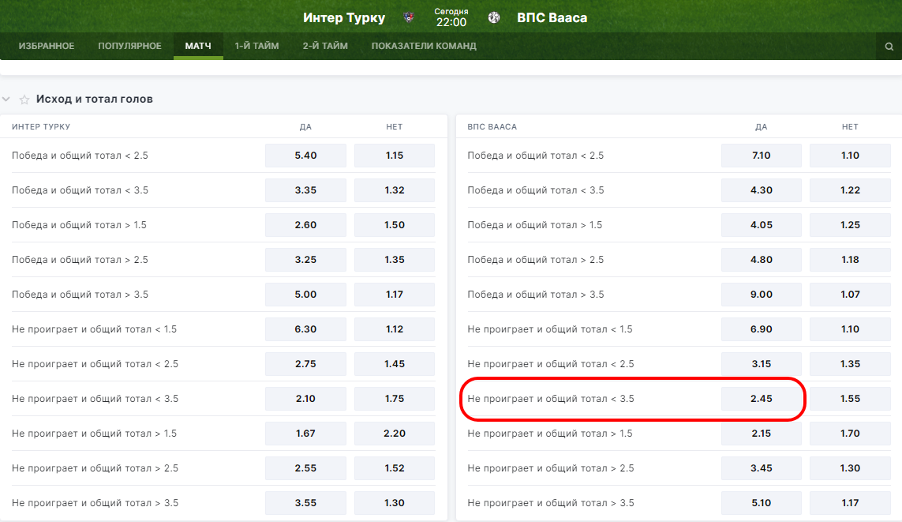Bet ВПС Вааса не проиграет total < 3.5 ДА 2.45
Viewport: 902px width, 522px height.
point(761,398)
